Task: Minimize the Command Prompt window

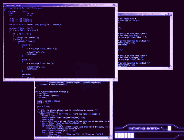Action: (111, 5)
